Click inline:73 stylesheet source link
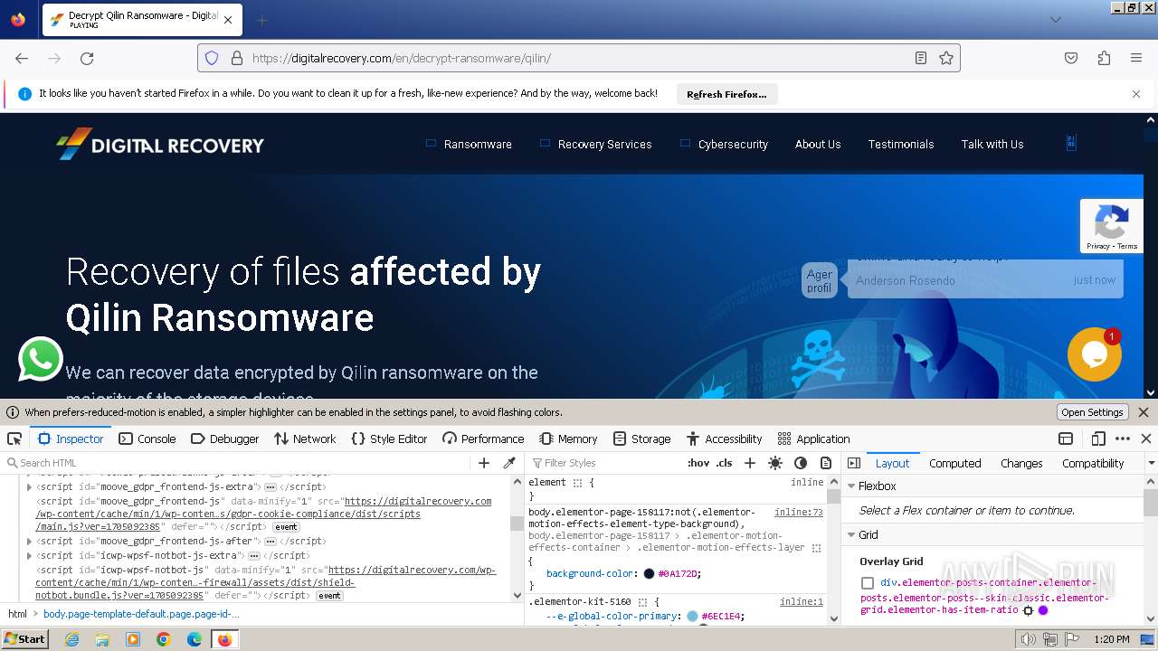 [x=799, y=512]
